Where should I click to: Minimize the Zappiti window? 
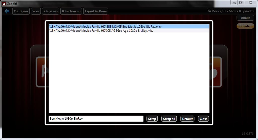234,3
